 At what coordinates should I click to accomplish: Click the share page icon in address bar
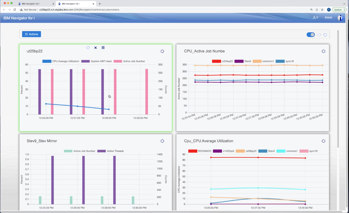coord(316,10)
